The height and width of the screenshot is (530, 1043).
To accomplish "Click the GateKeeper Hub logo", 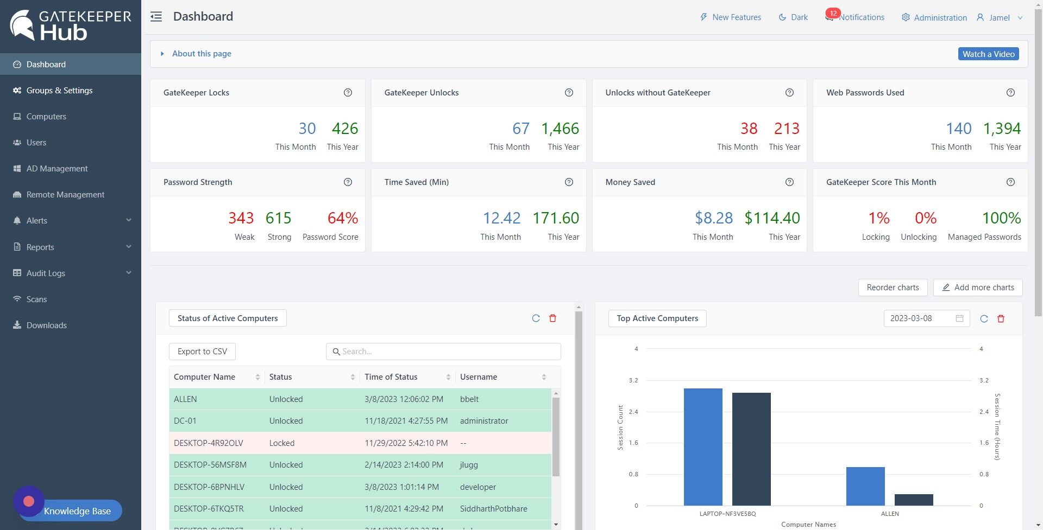I will pos(71,25).
